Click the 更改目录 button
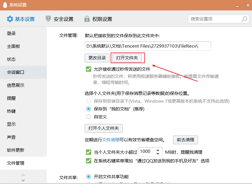Viewport: 252px width, 184px height. (97, 58)
